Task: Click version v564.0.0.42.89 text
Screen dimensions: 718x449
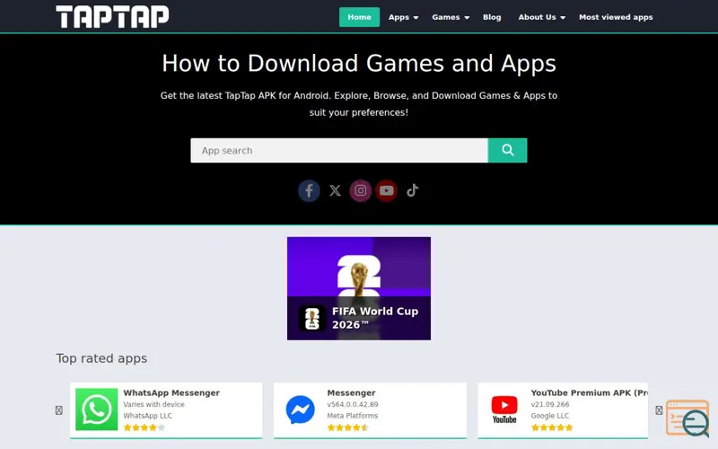Action: pyautogui.click(x=352, y=404)
